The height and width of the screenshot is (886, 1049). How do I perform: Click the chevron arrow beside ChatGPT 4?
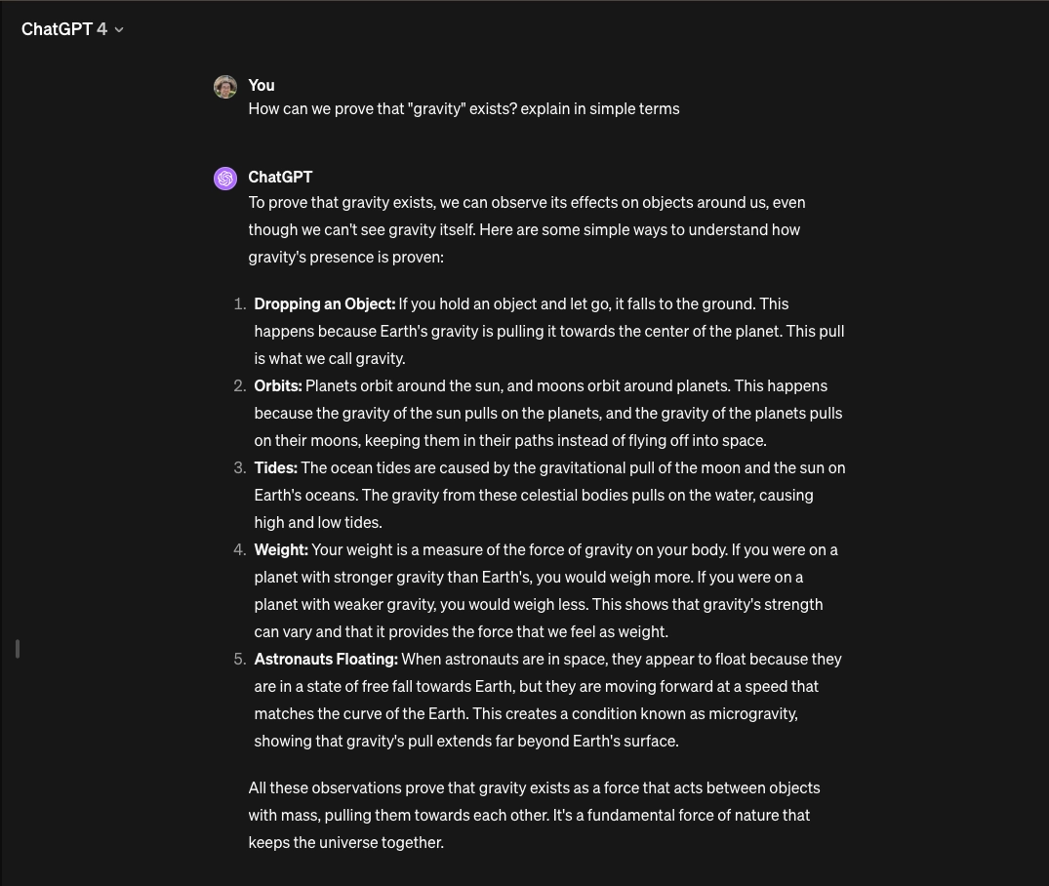pos(119,30)
